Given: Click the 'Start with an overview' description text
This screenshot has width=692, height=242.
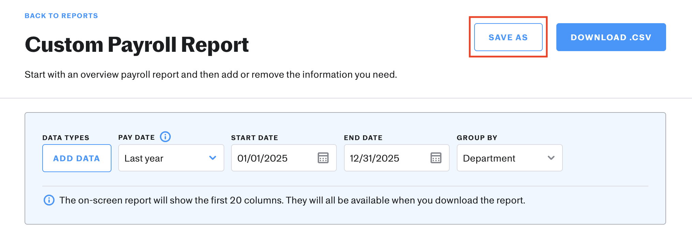Looking at the screenshot, I should [211, 74].
